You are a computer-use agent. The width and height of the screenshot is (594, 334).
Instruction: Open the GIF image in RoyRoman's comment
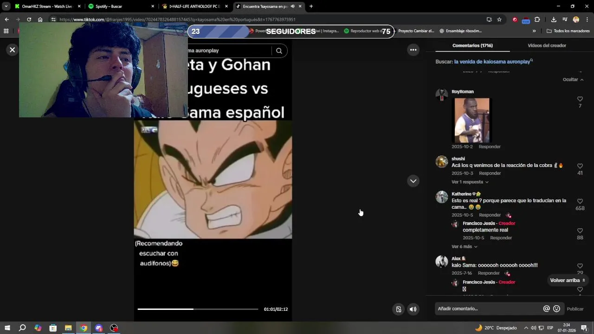471,120
